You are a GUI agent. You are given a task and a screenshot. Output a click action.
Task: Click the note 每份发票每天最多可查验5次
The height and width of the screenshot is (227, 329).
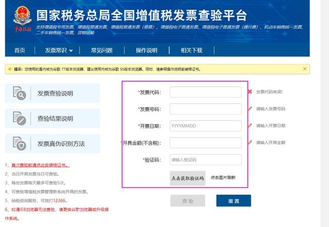[35, 183]
